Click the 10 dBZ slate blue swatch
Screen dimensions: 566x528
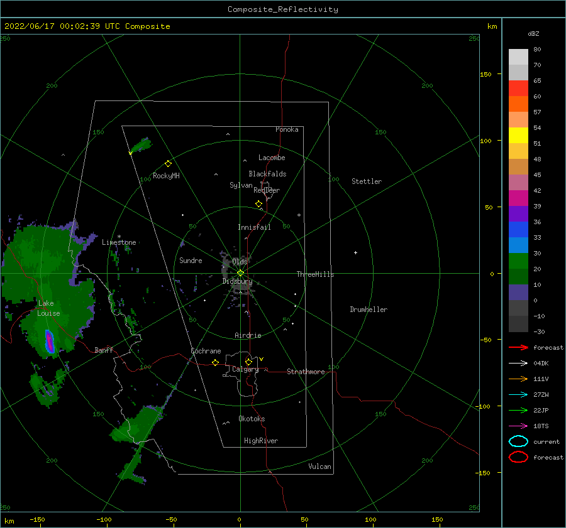tap(518, 293)
